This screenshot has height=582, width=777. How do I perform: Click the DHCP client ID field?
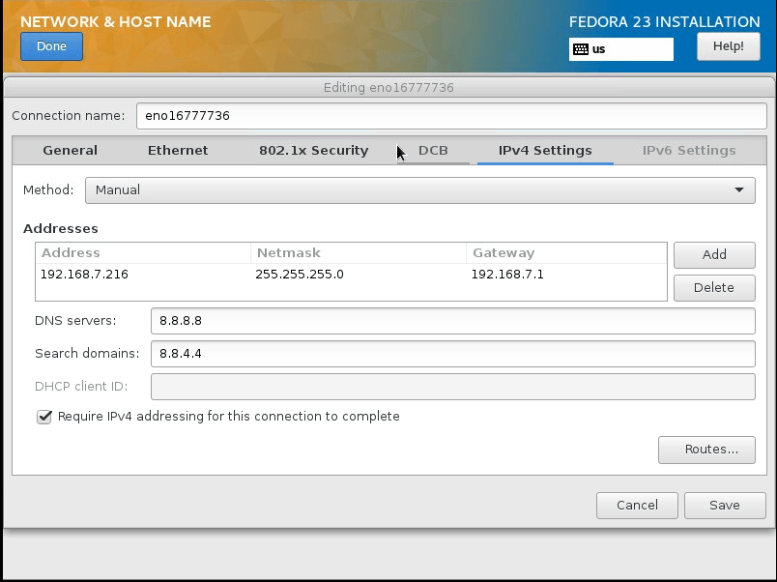[x=453, y=387]
